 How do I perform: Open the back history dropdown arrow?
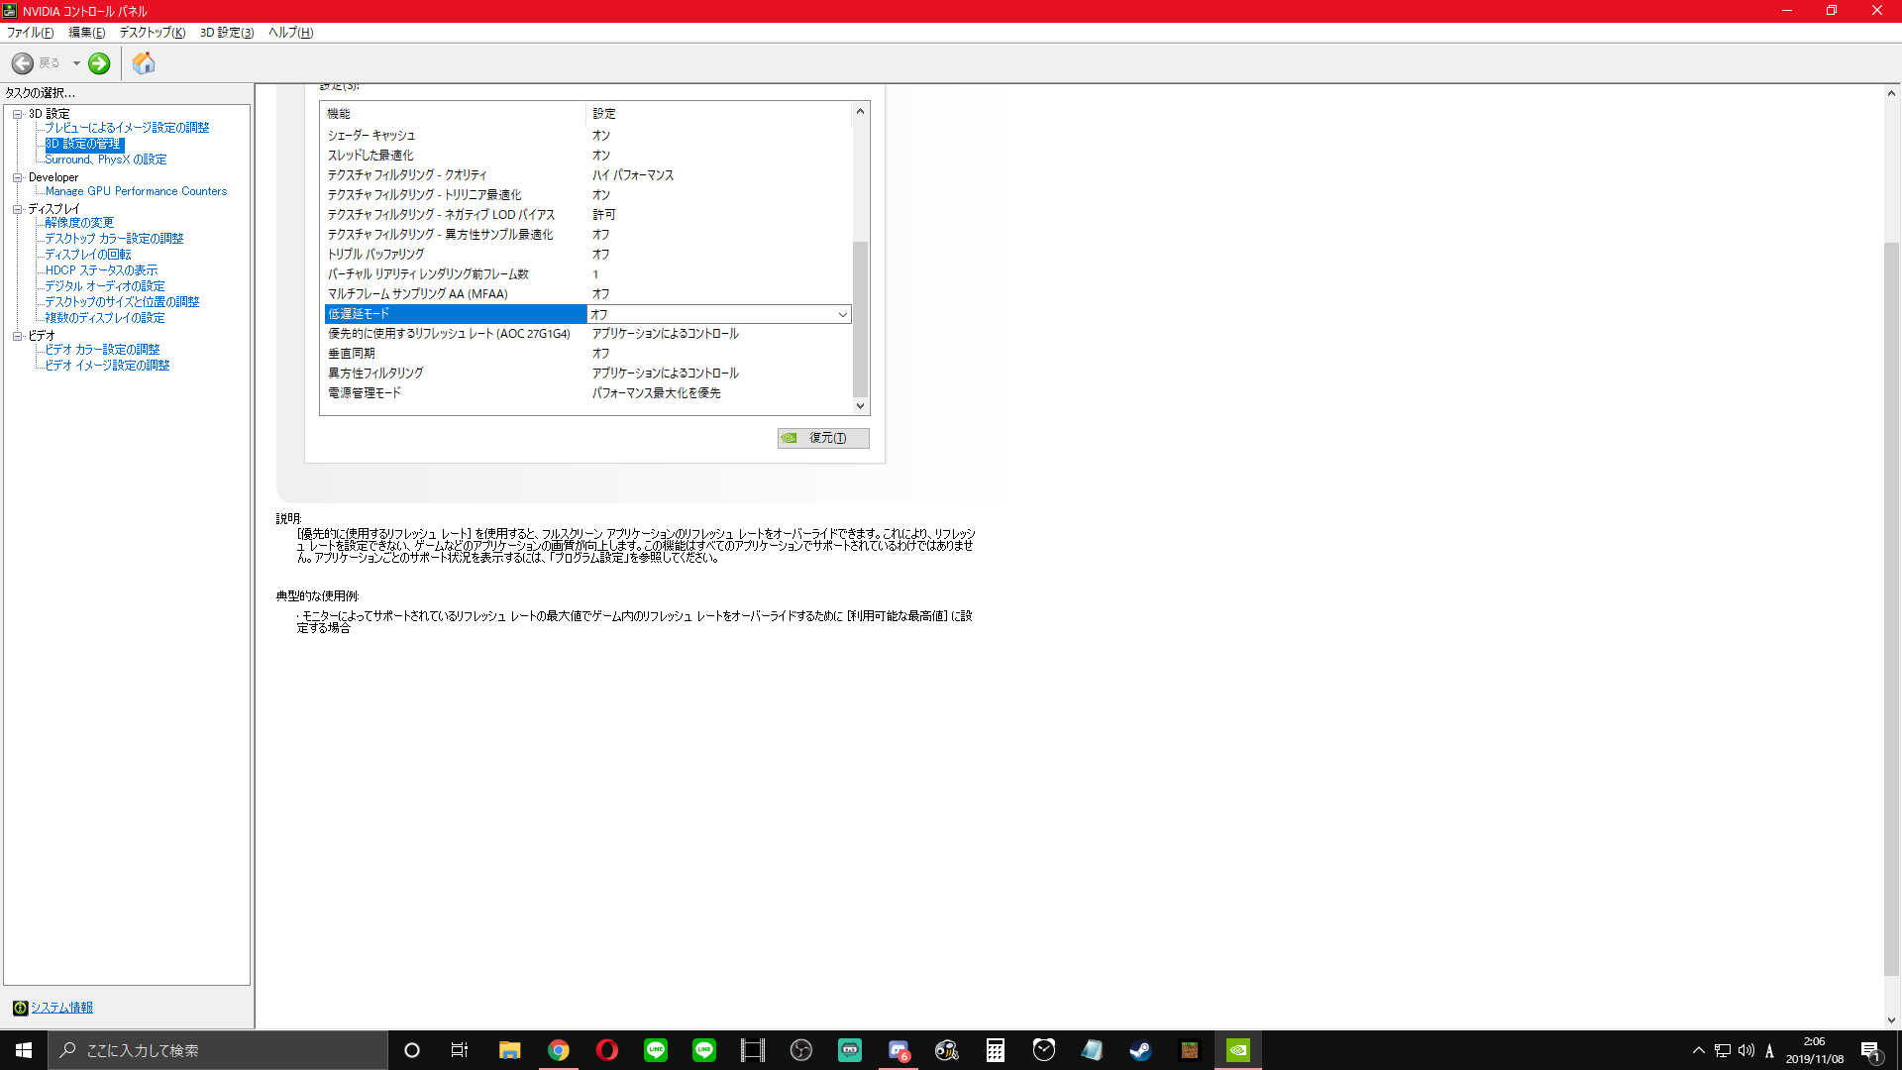point(76,63)
